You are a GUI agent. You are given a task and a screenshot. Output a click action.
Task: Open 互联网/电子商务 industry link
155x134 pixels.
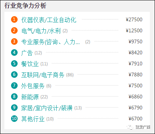click(x=43, y=75)
